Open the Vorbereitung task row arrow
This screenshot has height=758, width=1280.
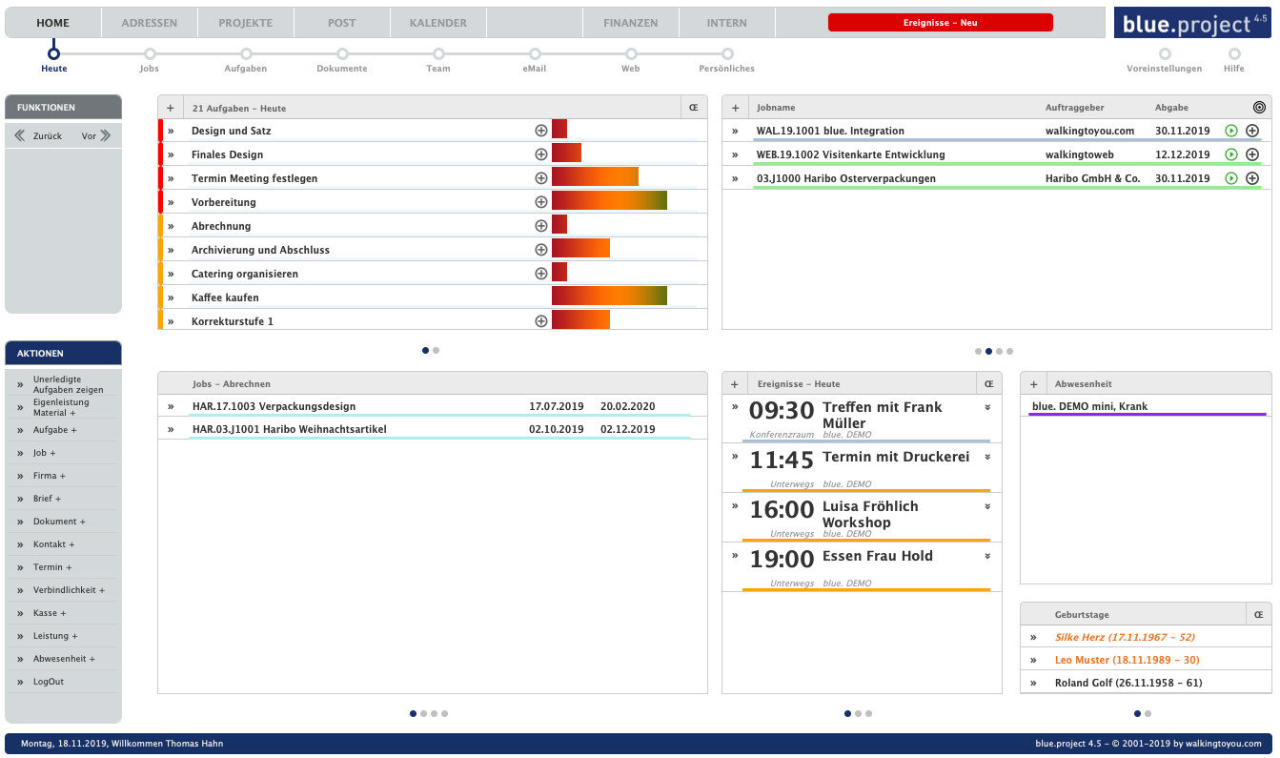[x=172, y=202]
